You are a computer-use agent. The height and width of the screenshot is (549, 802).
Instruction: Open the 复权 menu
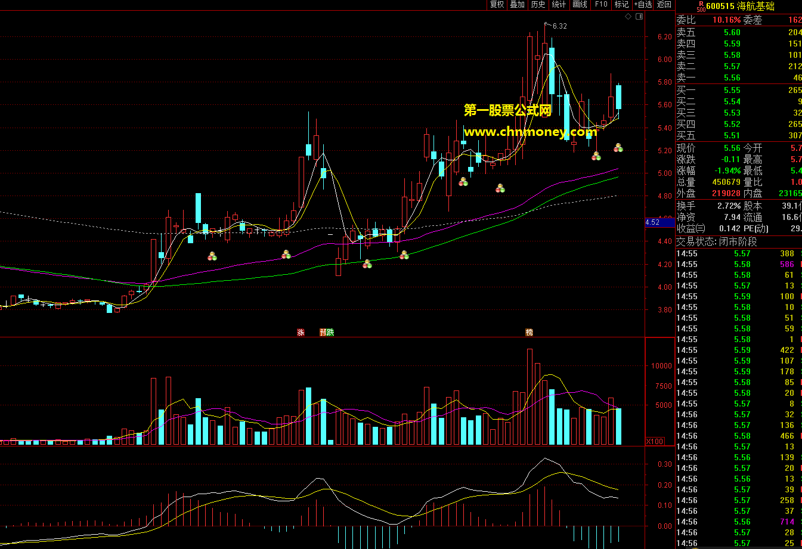tap(497, 4)
